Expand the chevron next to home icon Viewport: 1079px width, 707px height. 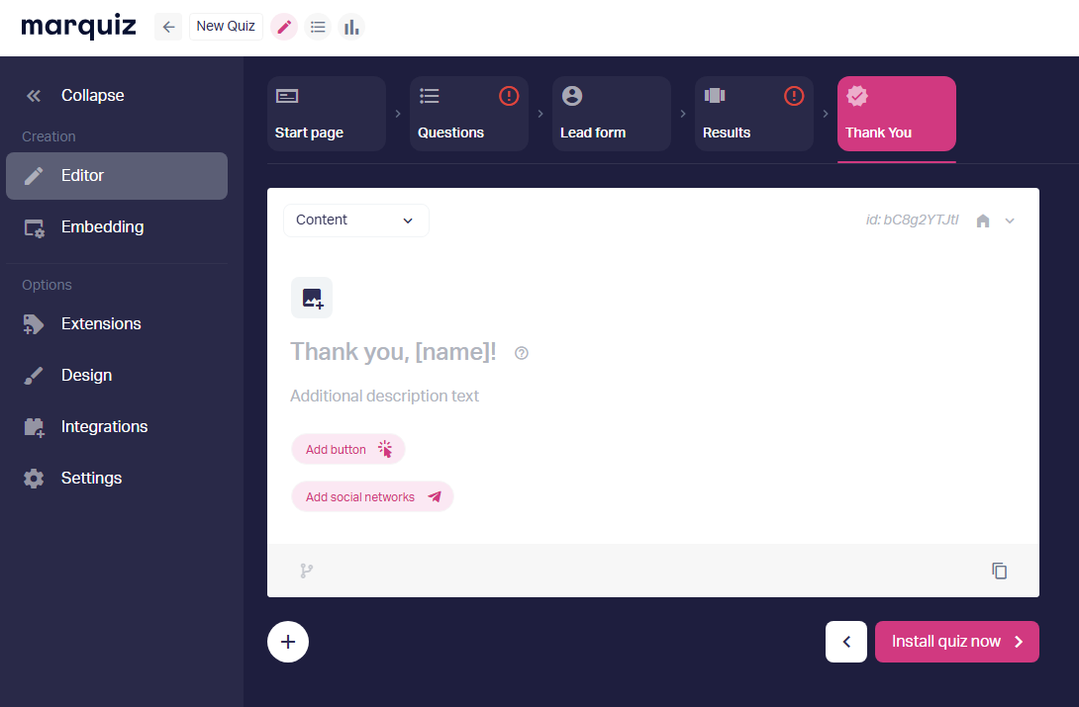pos(1010,221)
